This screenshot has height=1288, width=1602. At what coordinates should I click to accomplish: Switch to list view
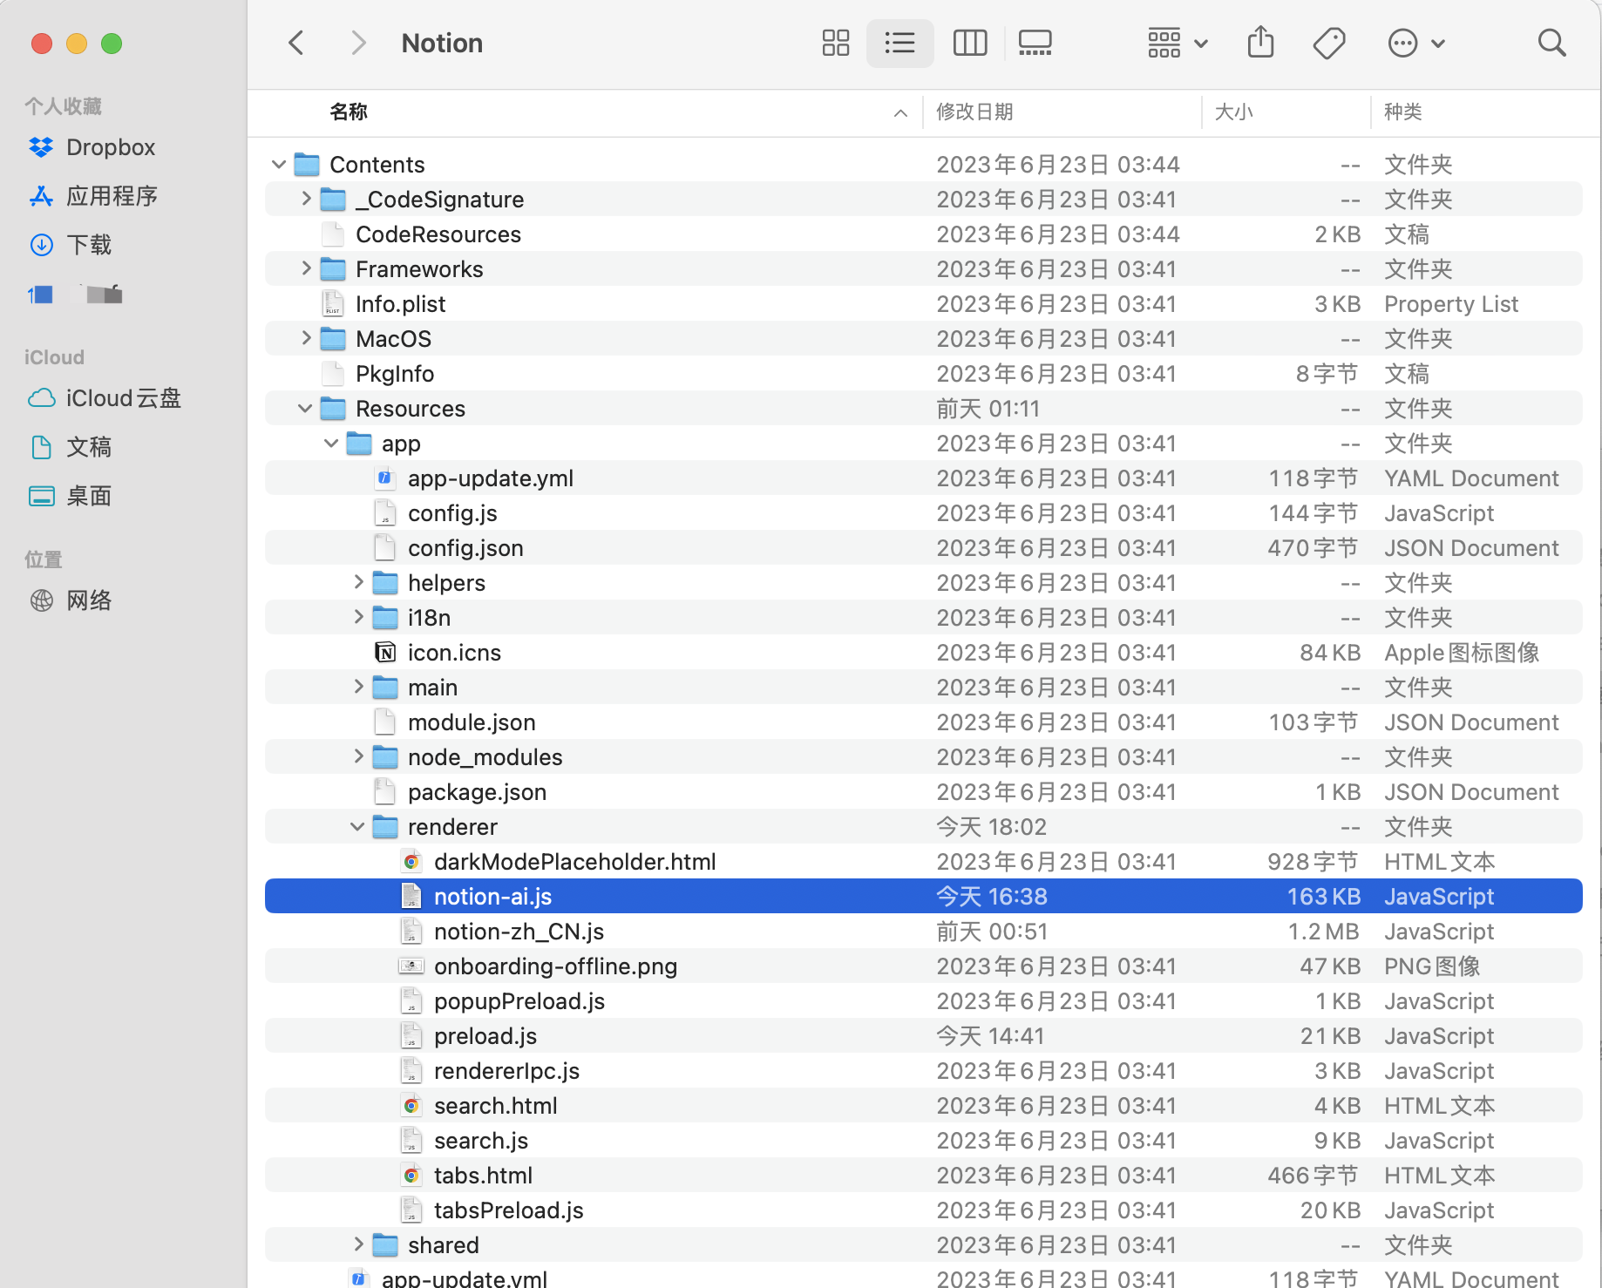tap(899, 43)
